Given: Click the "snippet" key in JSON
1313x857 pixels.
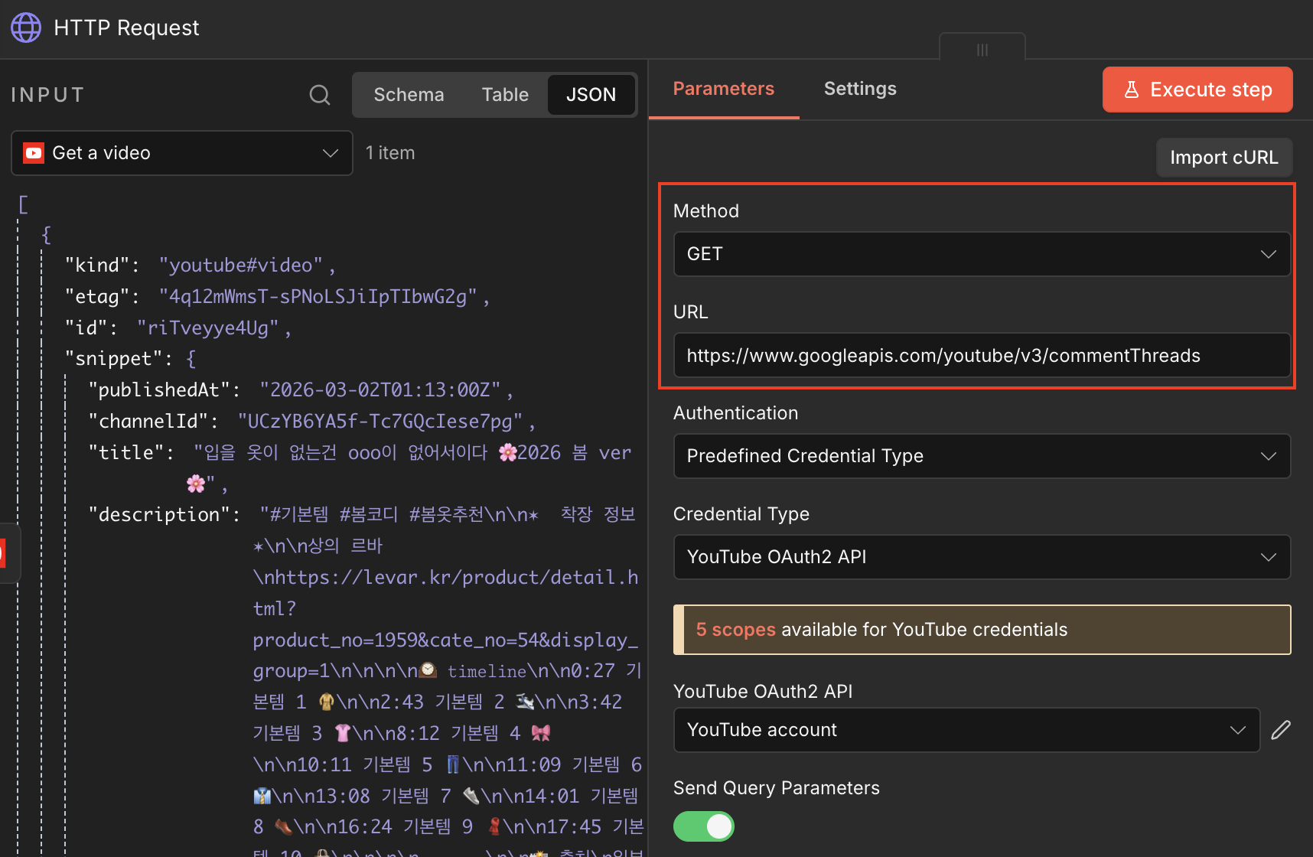Looking at the screenshot, I should click(114, 359).
